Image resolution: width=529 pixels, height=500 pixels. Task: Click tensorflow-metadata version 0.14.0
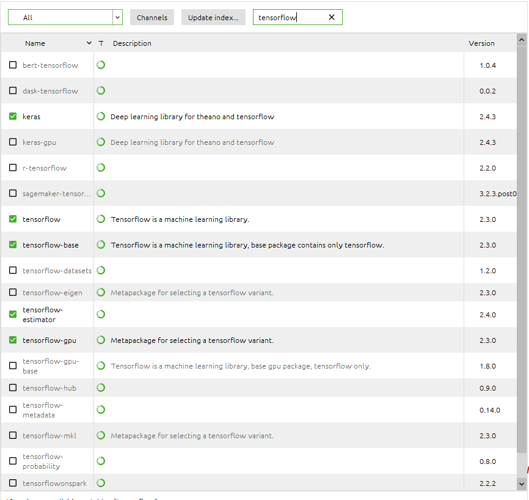489,410
